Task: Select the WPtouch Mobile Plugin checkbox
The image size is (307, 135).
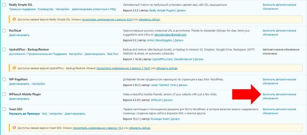Action: pyautogui.click(x=4, y=94)
